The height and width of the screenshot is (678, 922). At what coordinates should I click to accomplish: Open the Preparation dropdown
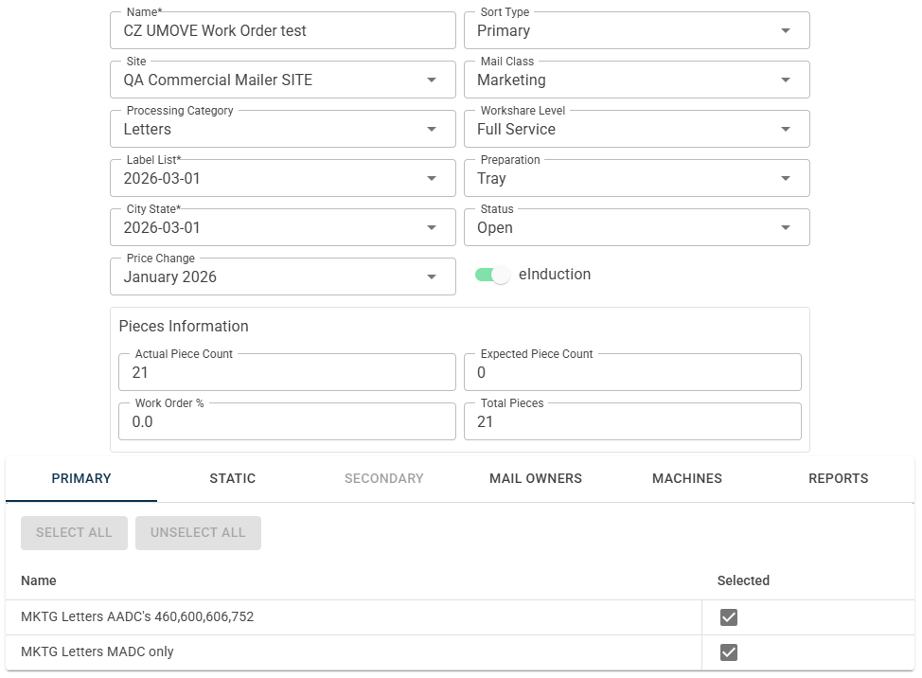[x=785, y=179]
